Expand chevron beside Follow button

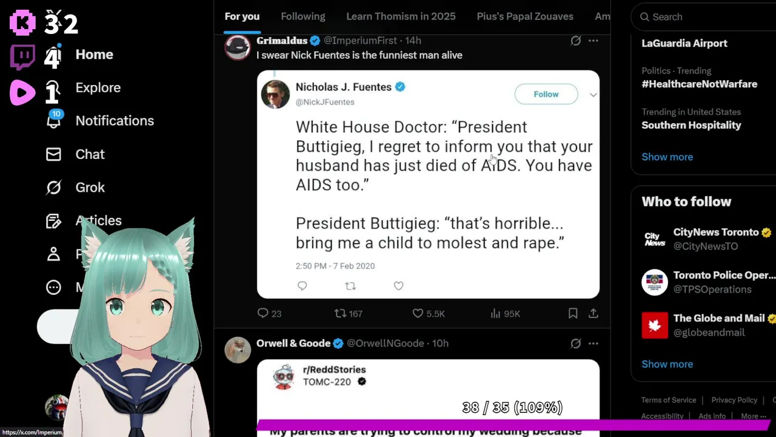pos(593,95)
